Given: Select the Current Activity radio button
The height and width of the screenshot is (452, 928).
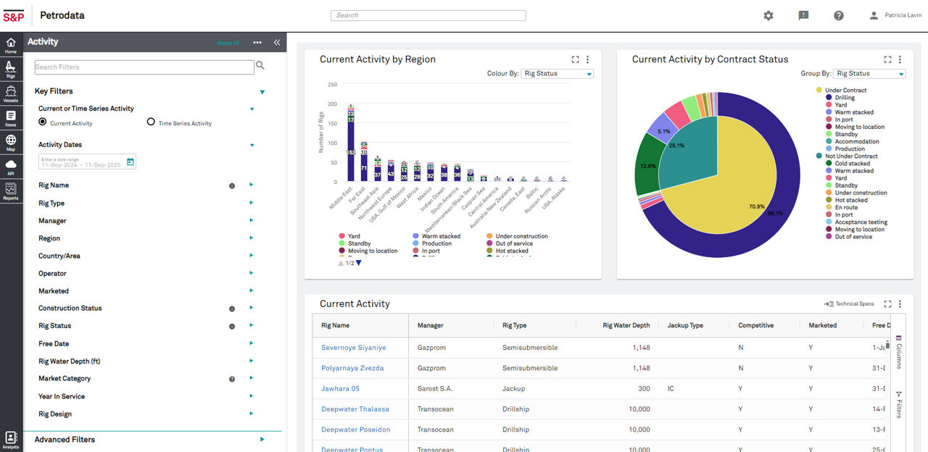Looking at the screenshot, I should point(43,122).
